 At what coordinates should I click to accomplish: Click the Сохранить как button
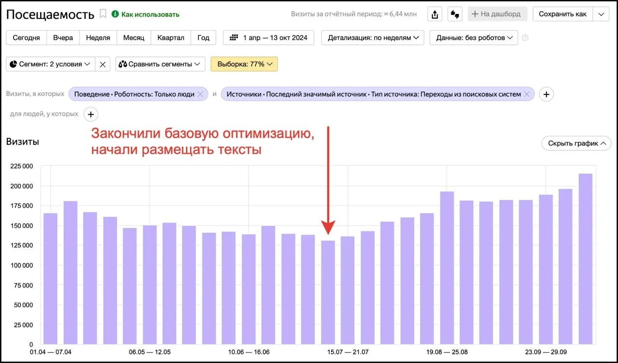pyautogui.click(x=562, y=14)
